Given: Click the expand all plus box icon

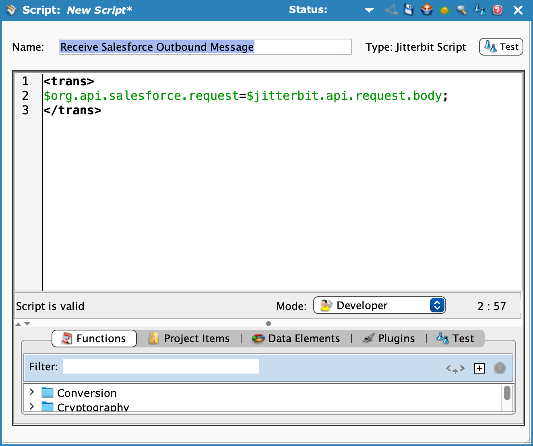Looking at the screenshot, I should tap(479, 368).
